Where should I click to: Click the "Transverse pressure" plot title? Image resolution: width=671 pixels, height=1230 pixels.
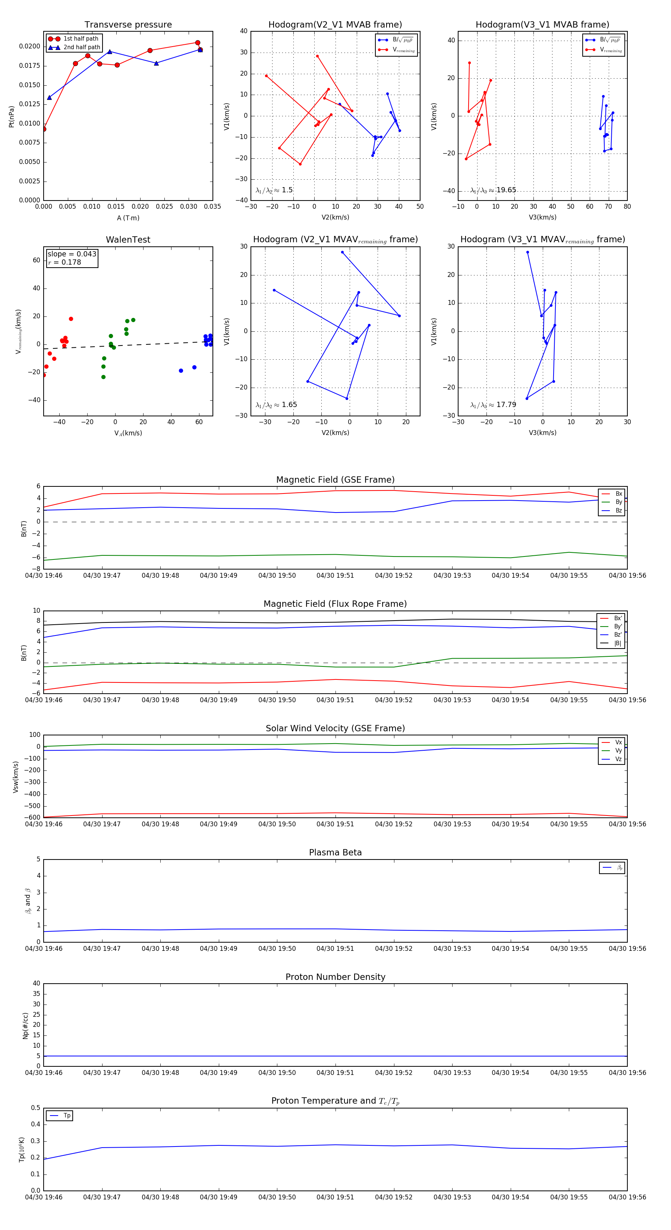pos(128,25)
